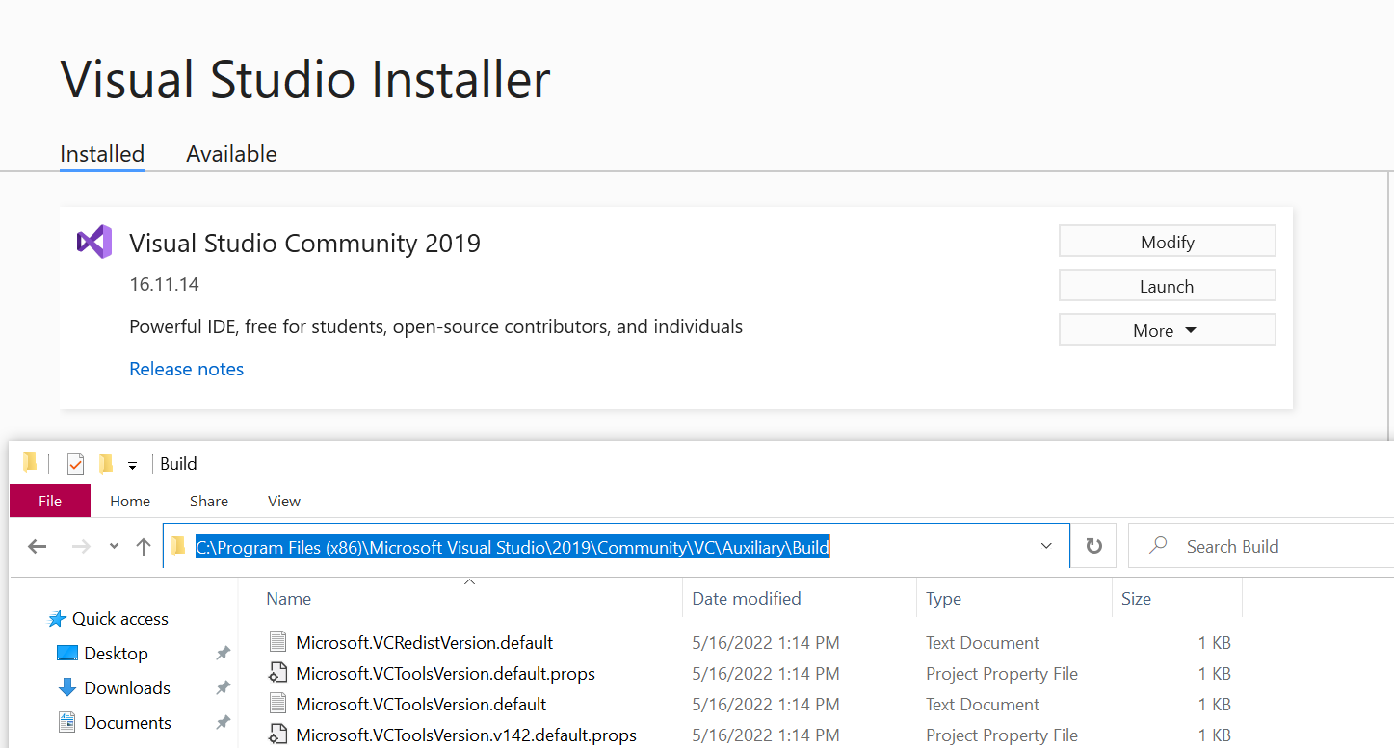The height and width of the screenshot is (748, 1394).
Task: Click the Modify button
Action: [x=1166, y=242]
